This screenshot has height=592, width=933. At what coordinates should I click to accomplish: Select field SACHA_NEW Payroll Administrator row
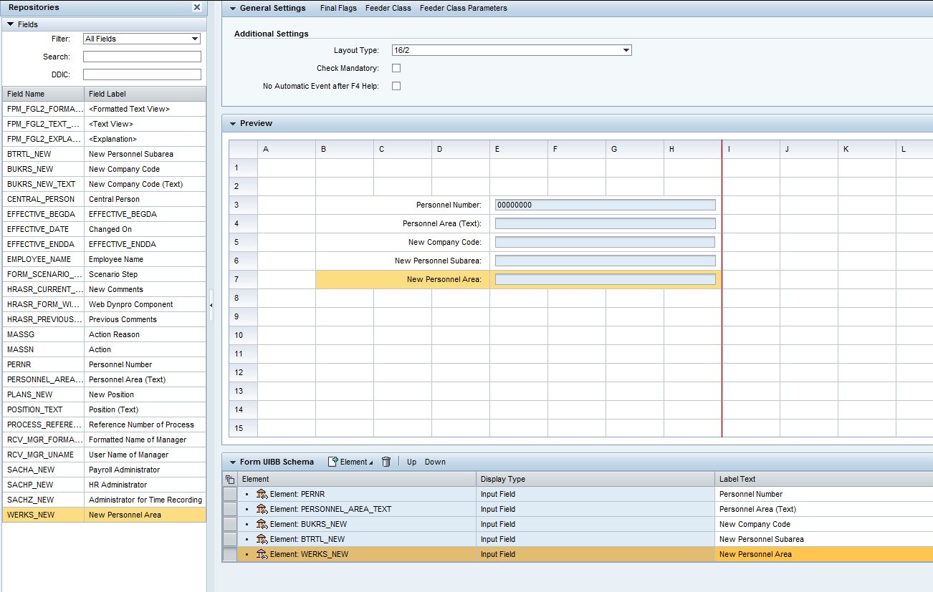click(104, 470)
